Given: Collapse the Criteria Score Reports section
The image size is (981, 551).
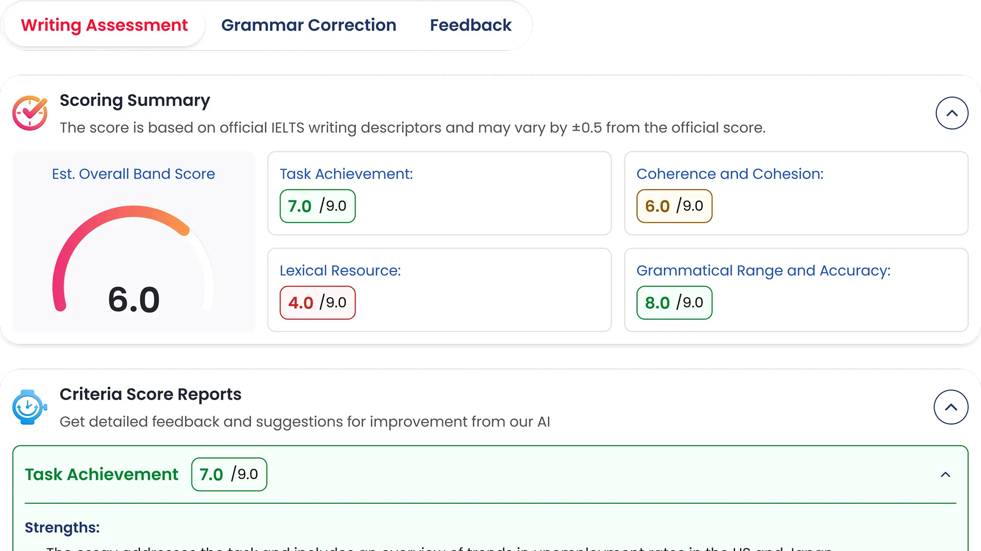Looking at the screenshot, I should pyautogui.click(x=951, y=407).
